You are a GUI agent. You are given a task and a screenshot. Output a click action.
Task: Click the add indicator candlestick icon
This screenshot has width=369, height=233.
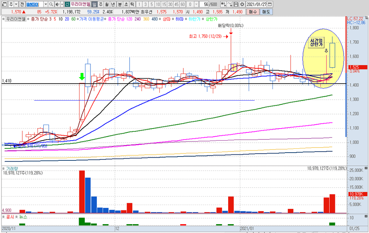click(x=223, y=4)
